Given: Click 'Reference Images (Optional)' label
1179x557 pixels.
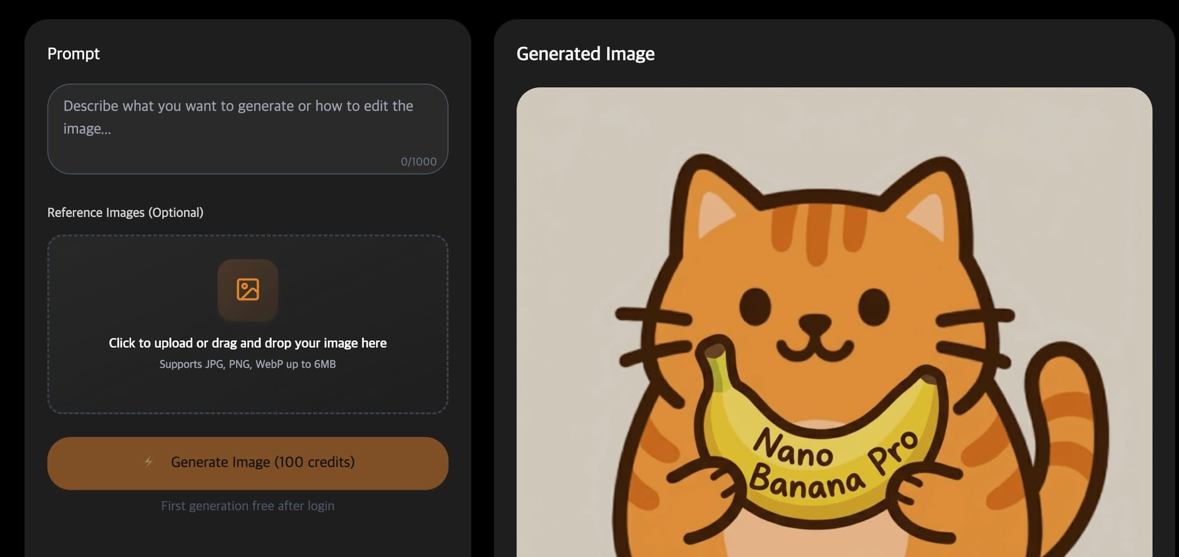Looking at the screenshot, I should tap(126, 212).
